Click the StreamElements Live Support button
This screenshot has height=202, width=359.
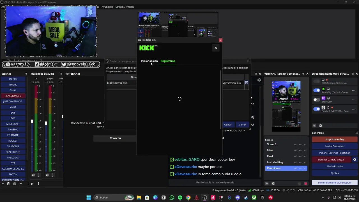pos(335,183)
